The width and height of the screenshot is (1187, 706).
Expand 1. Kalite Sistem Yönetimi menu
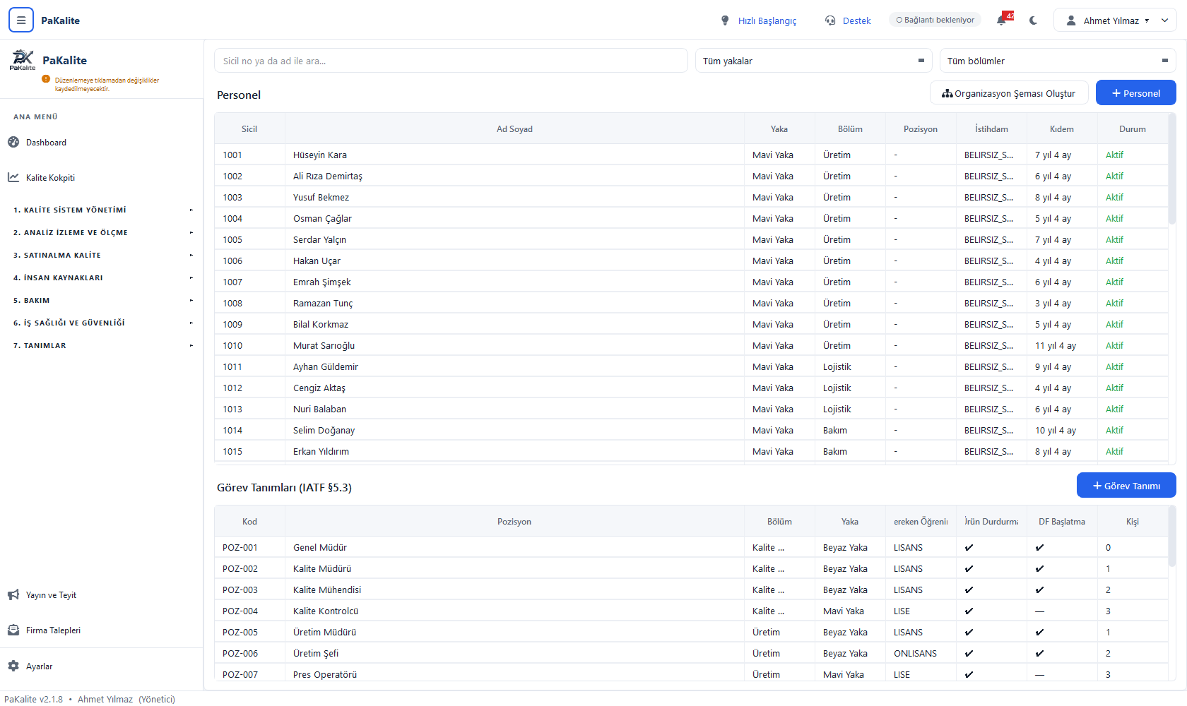[x=102, y=210]
